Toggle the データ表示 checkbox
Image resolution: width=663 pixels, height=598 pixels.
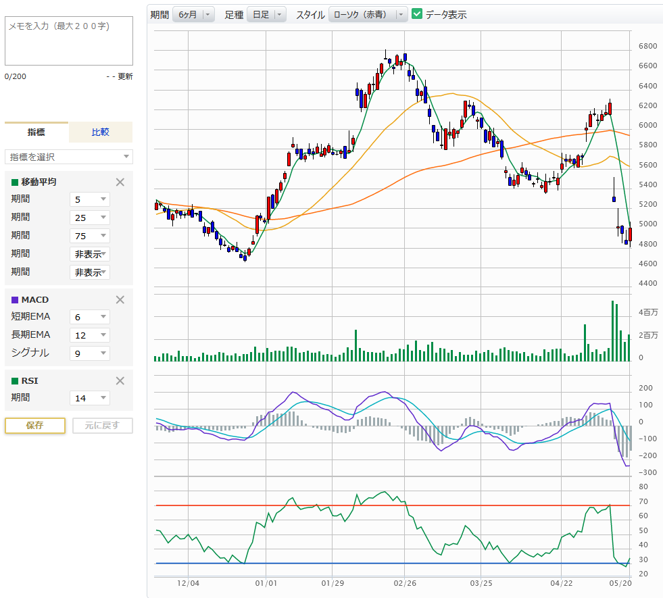(x=417, y=14)
